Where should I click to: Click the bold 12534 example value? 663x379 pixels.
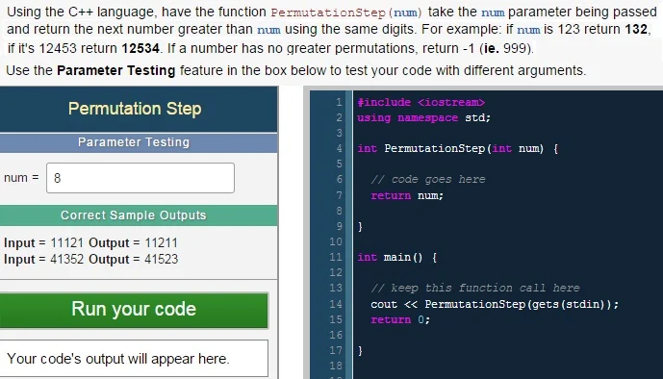tap(140, 48)
